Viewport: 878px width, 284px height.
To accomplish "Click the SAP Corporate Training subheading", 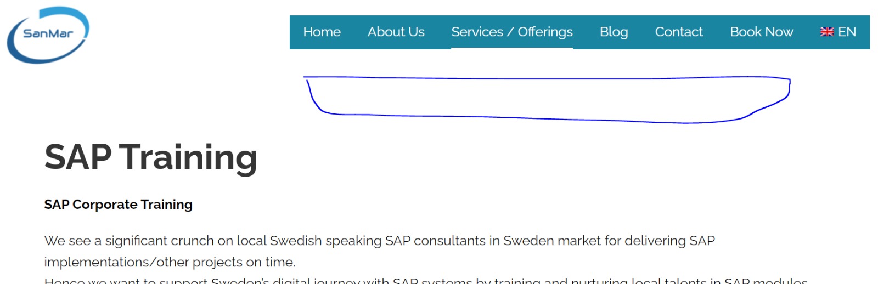I will coord(118,205).
